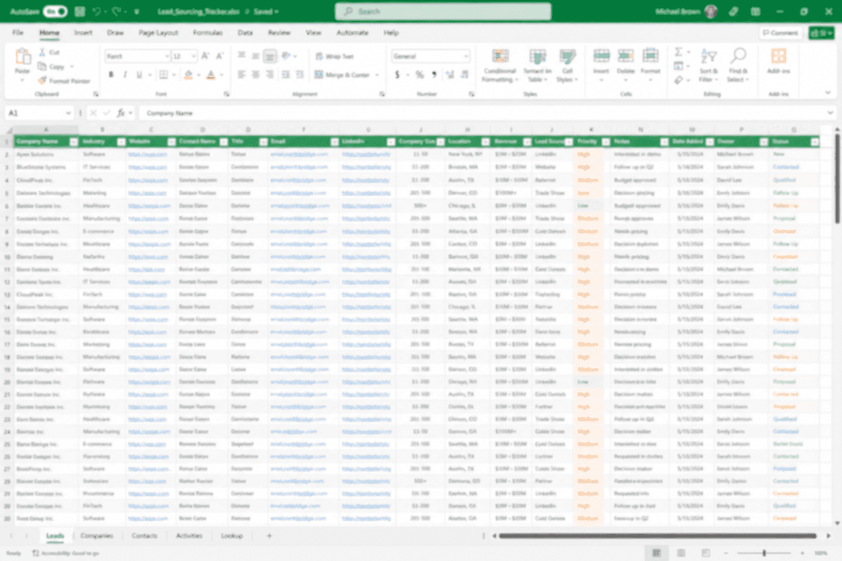Click the Comment button
The width and height of the screenshot is (842, 561).
tap(781, 33)
